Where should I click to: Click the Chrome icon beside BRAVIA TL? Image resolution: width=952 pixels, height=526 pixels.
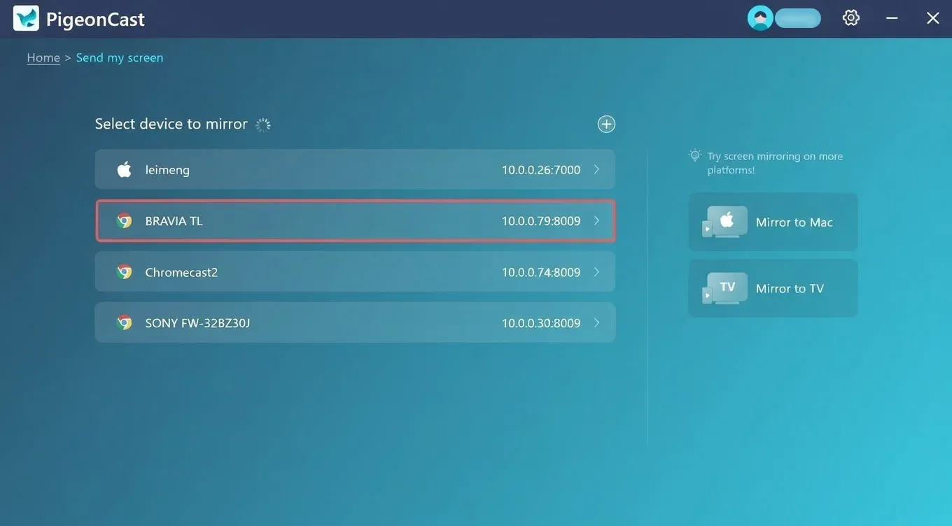point(125,221)
